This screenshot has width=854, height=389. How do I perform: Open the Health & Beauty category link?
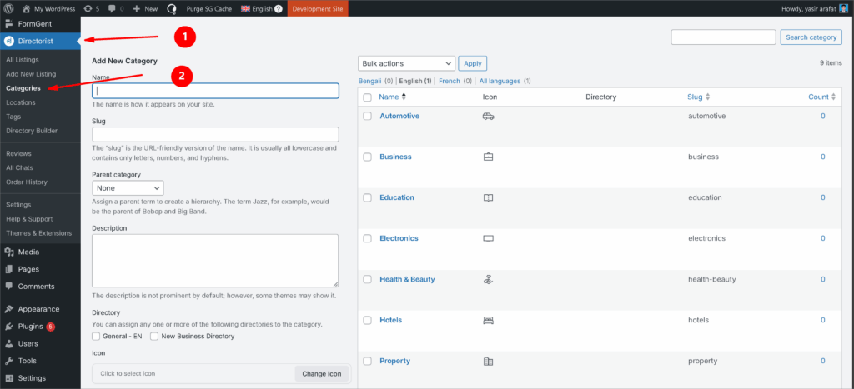pos(407,280)
